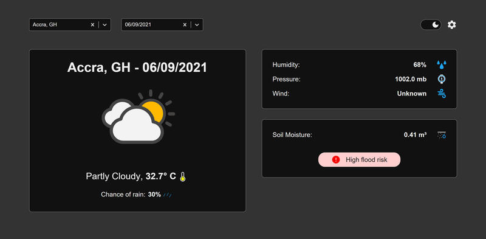Click the pressure gauge icon
Viewport: 486px width, 239px height.
click(442, 79)
